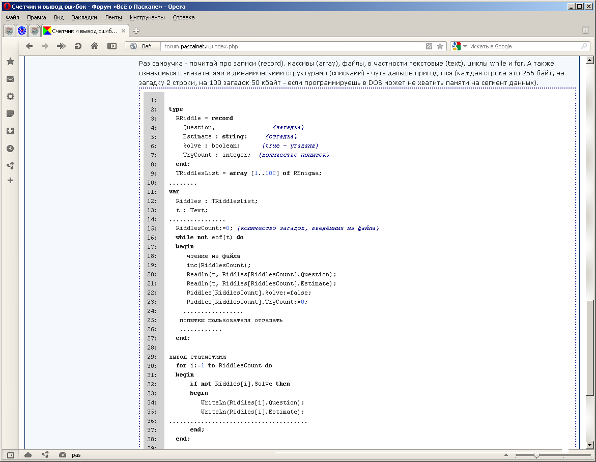Open the closed tabs trash bin
Screen dimensions: 596x462
[x=585, y=30]
